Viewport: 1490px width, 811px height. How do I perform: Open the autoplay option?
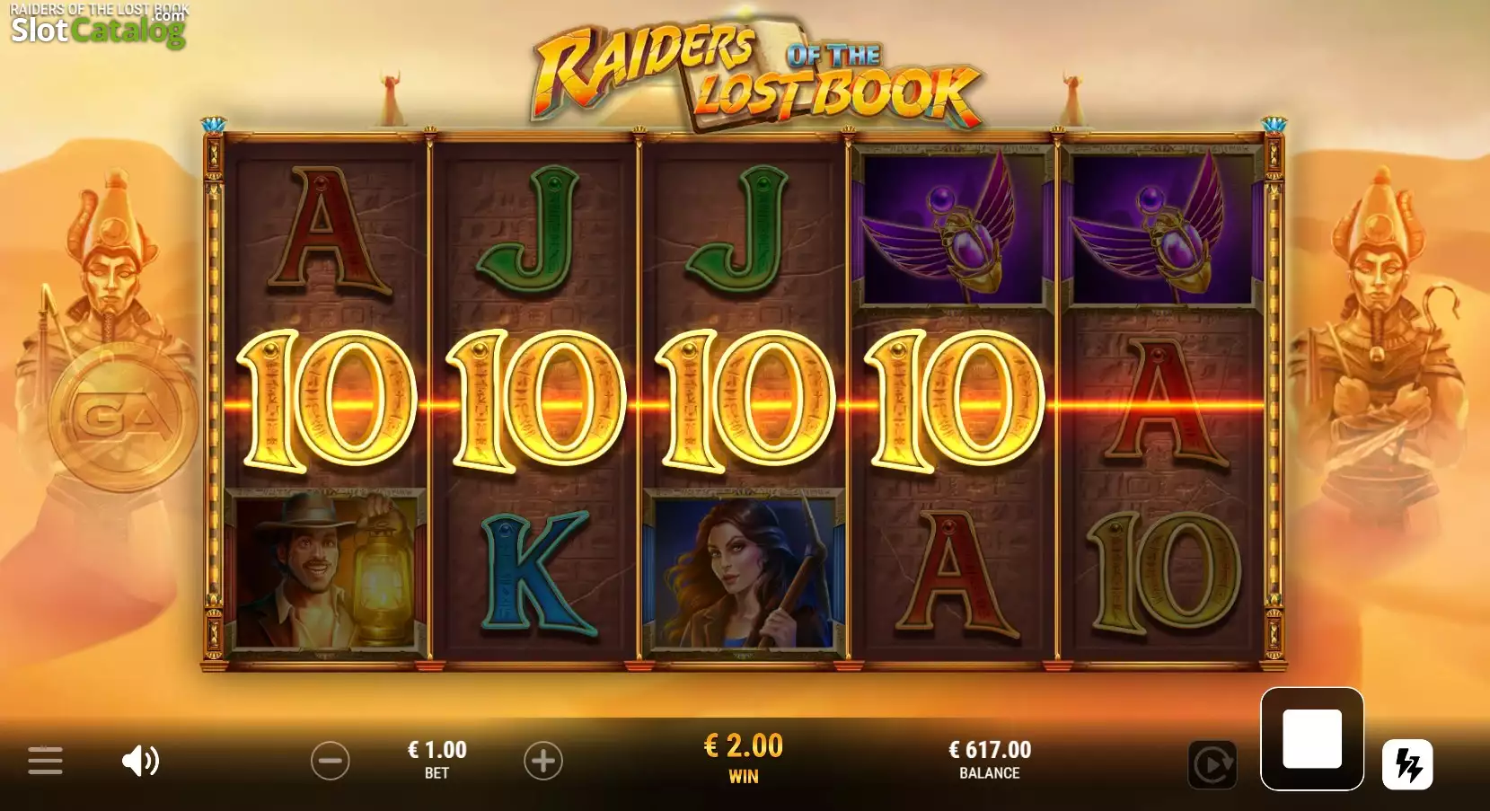pyautogui.click(x=1212, y=764)
